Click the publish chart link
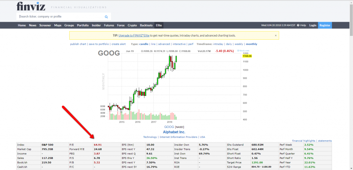This screenshot has width=353, height=170. [x=78, y=44]
